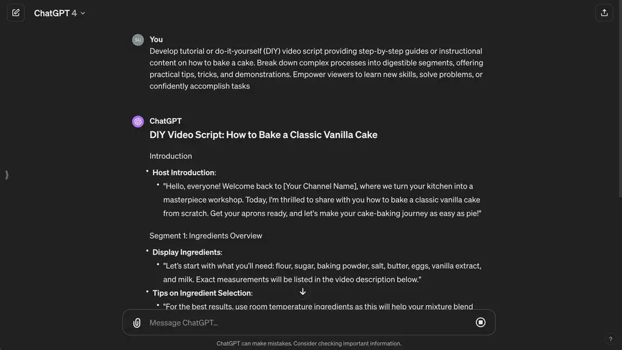This screenshot has width=622, height=350.
Task: Jump to bottom with the down arrow button
Action: 303,292
